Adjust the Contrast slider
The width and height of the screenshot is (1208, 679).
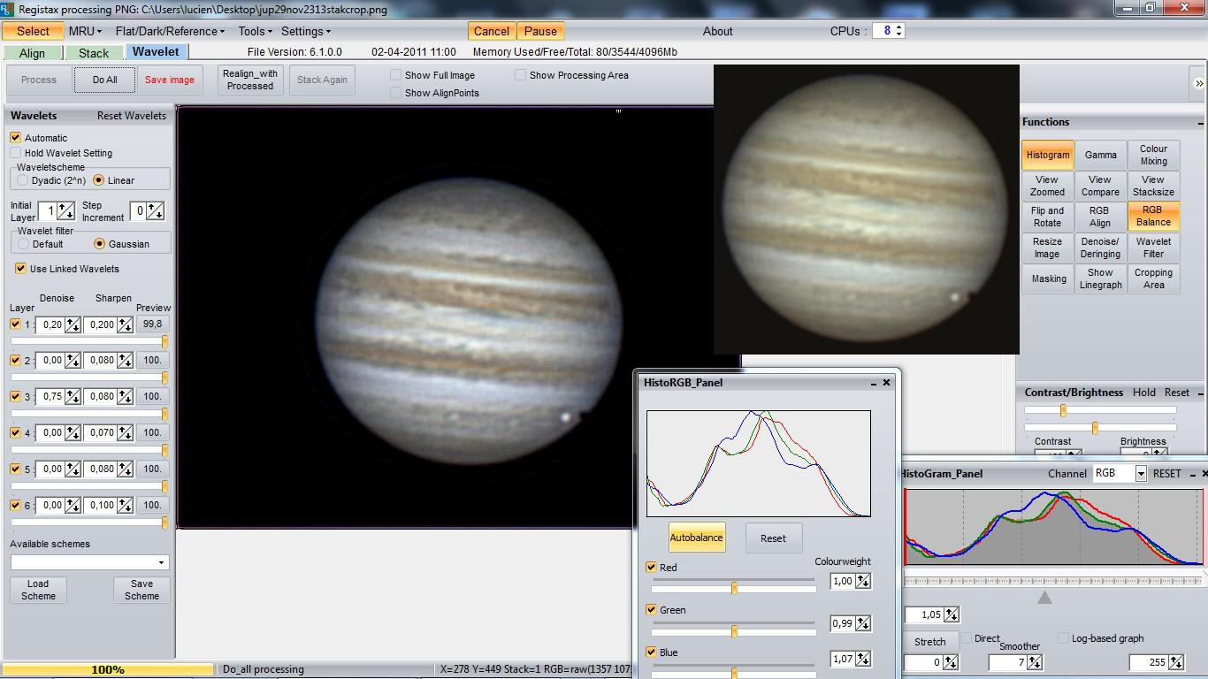[x=1100, y=410]
